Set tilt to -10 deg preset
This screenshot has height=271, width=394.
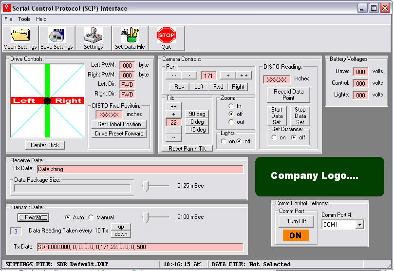click(197, 130)
